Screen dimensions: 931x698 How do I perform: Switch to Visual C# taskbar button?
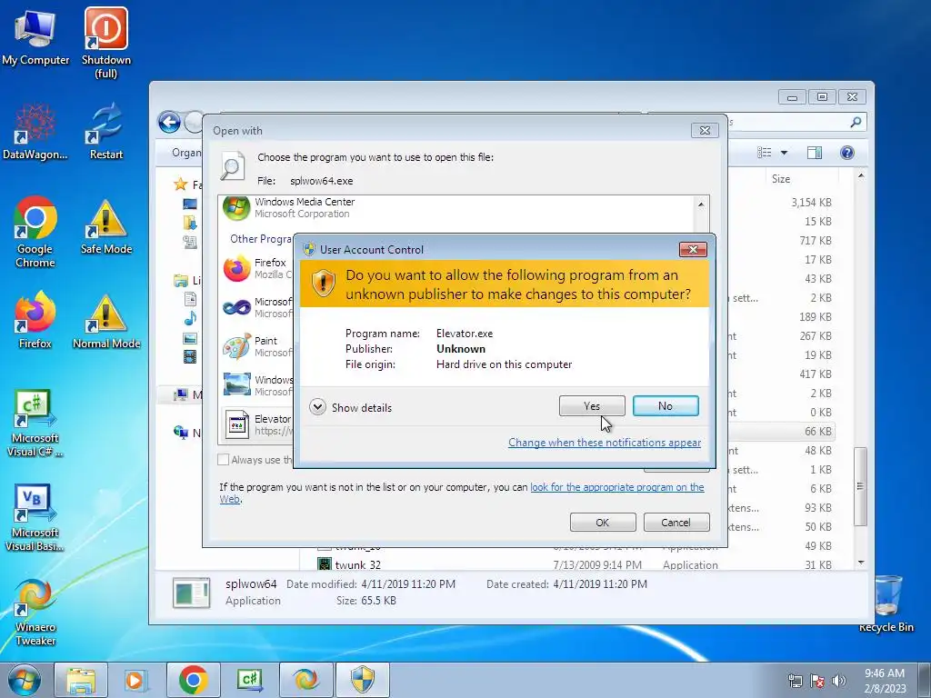click(x=249, y=680)
